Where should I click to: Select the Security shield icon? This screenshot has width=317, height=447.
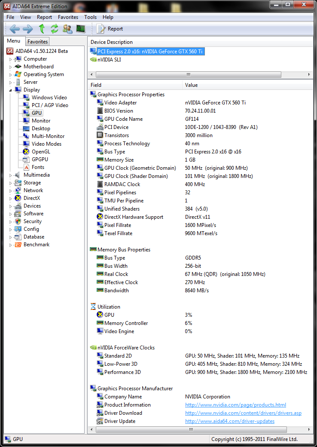click(18, 221)
